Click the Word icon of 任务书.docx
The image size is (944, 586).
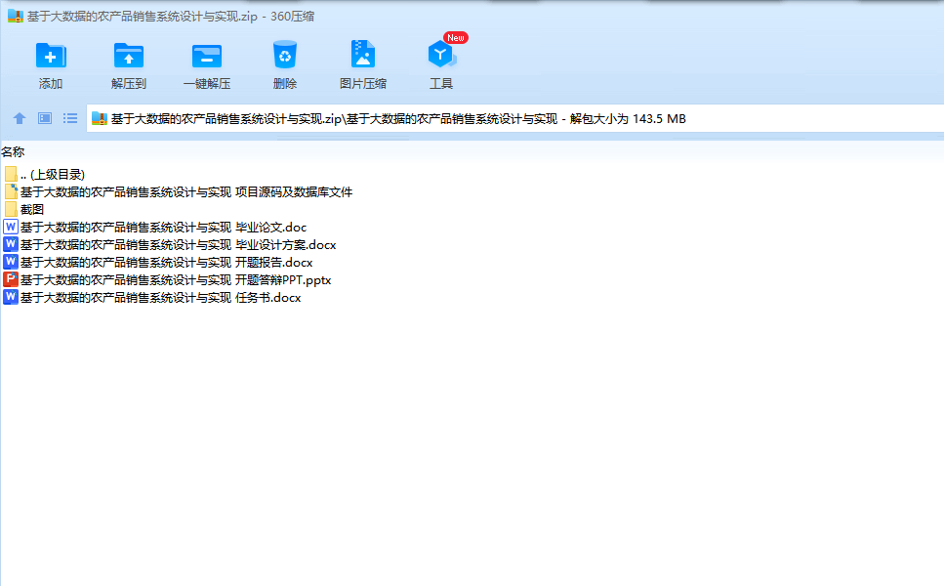(10, 297)
